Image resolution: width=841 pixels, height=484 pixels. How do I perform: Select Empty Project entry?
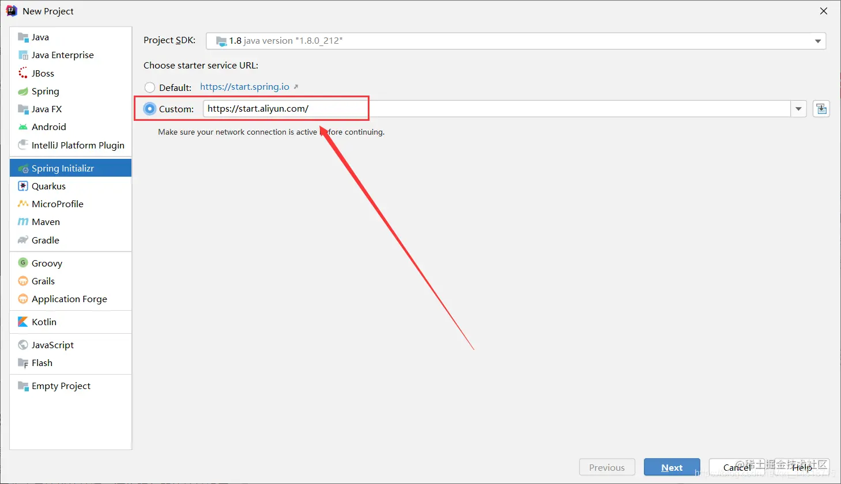tap(70, 386)
